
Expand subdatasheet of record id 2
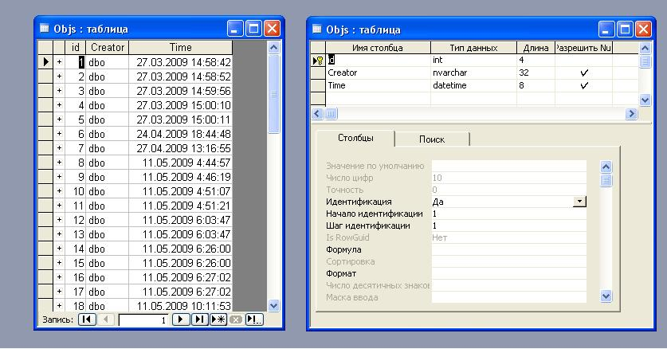59,76
